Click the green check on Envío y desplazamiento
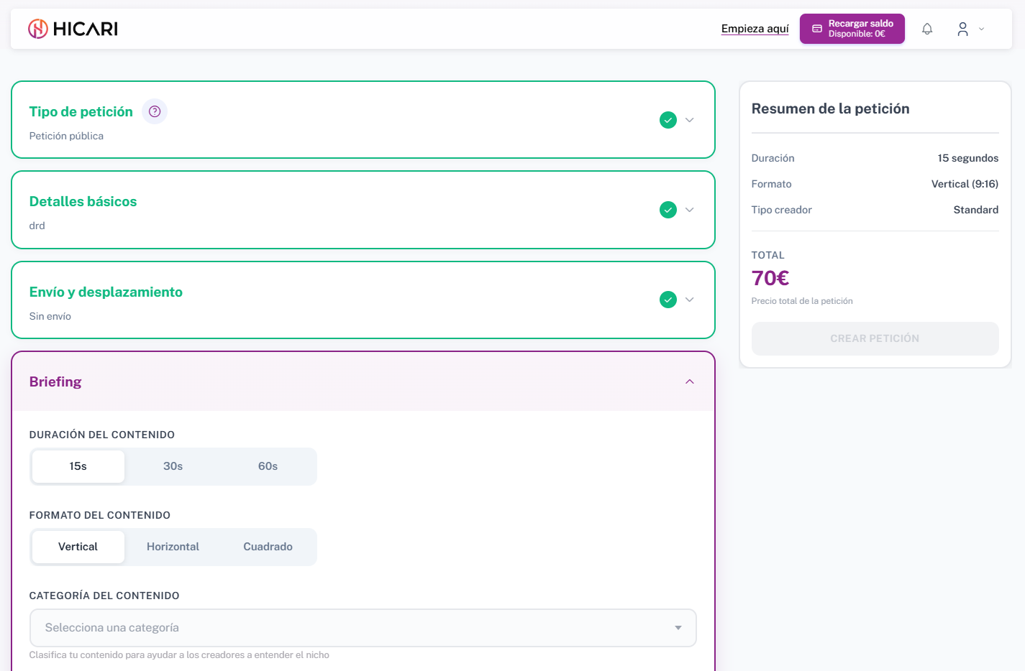The height and width of the screenshot is (671, 1025). pos(668,300)
